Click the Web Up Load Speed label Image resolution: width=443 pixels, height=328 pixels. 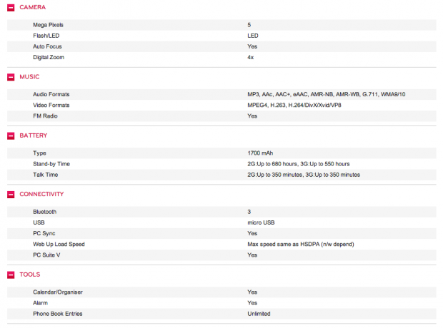[59, 245]
